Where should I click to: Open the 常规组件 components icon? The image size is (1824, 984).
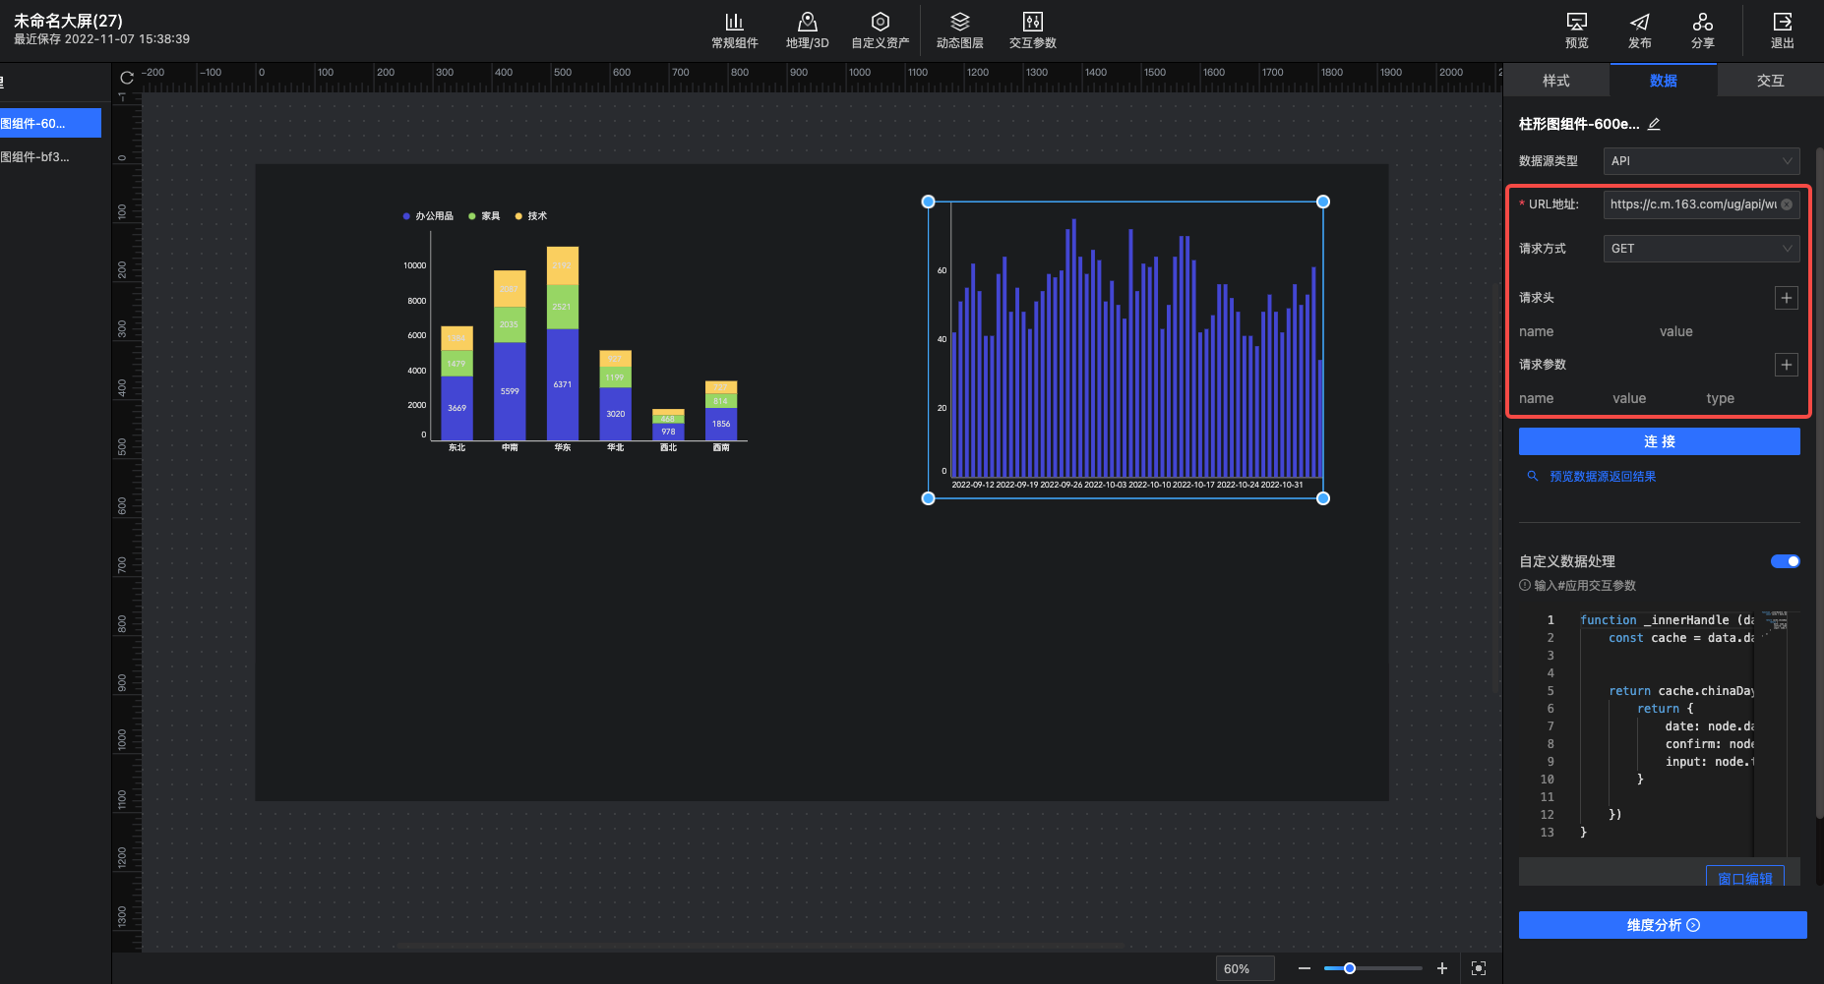tap(734, 23)
